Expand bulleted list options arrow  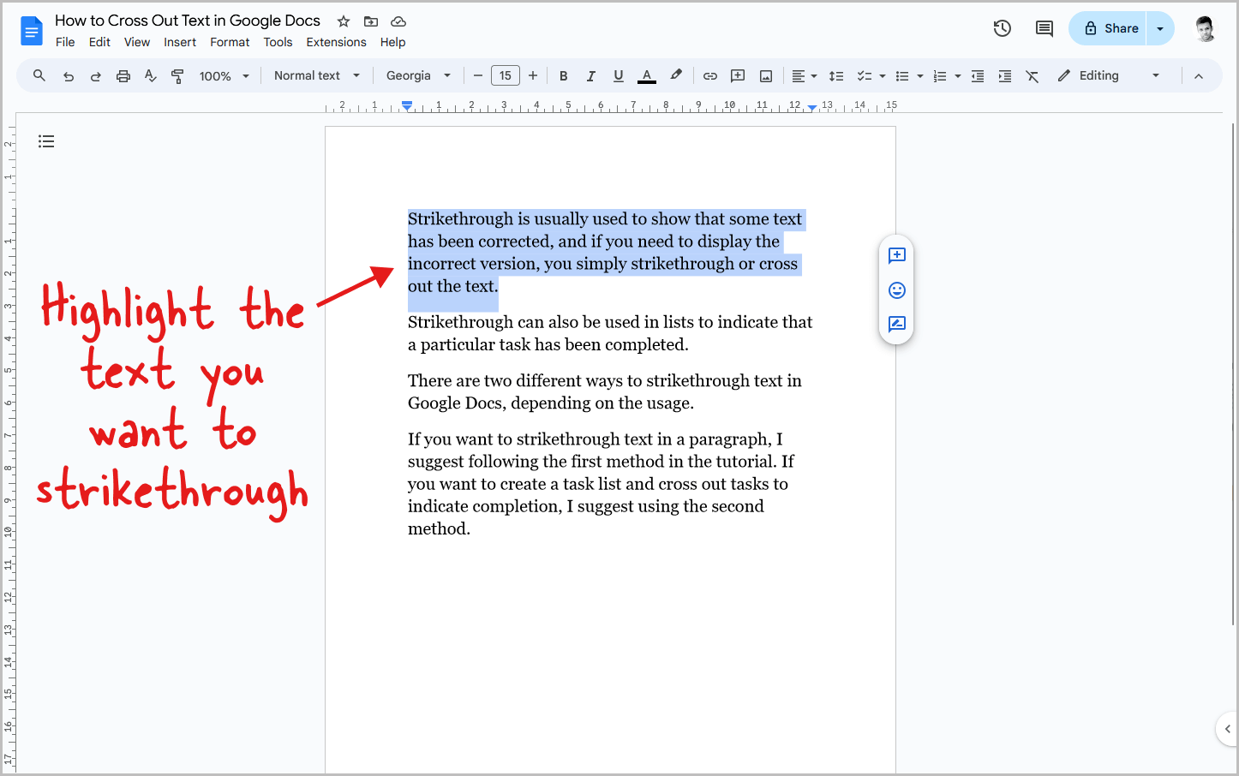pos(920,76)
